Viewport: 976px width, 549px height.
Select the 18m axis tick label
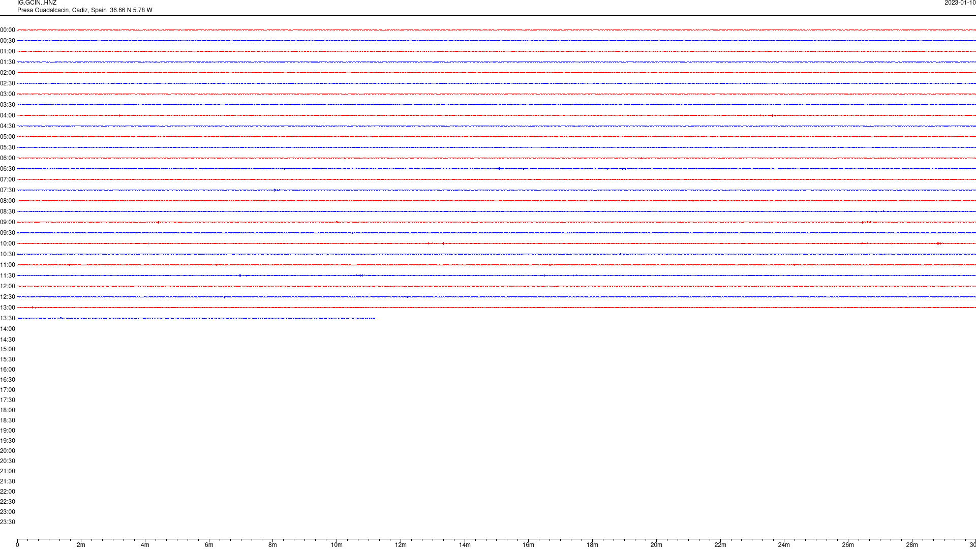click(x=592, y=545)
